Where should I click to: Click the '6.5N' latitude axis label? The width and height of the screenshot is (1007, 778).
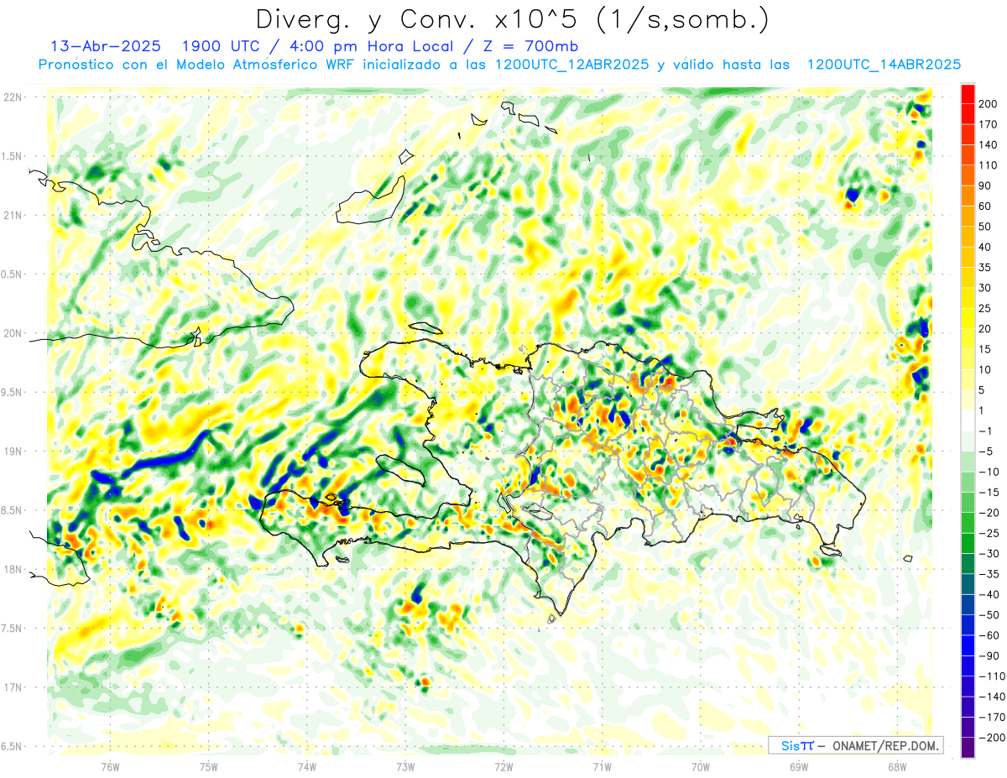13,747
